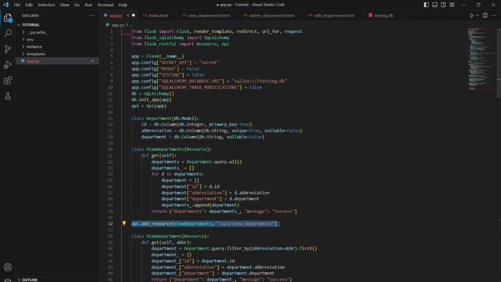Expand the templates folder
The width and height of the screenshot is (501, 282).
[x=57, y=54]
